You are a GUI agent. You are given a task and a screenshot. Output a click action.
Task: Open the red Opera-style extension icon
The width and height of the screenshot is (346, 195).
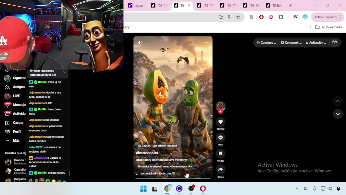click(x=261, y=17)
